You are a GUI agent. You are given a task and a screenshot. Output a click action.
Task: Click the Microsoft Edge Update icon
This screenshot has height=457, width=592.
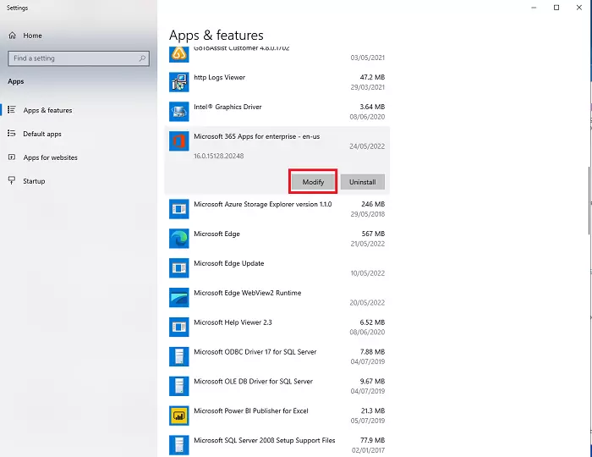pyautogui.click(x=179, y=267)
